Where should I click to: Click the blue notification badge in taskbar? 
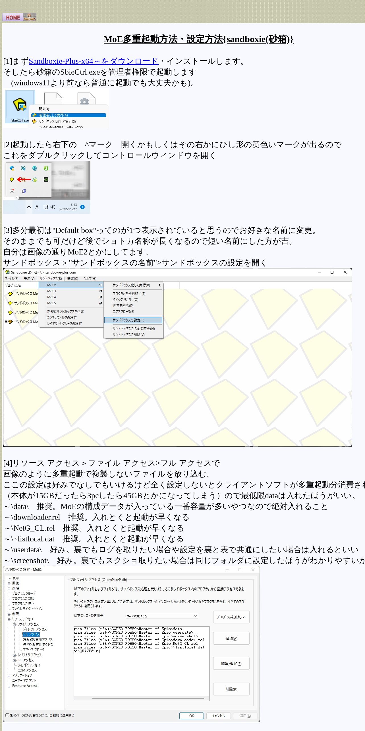[82, 207]
